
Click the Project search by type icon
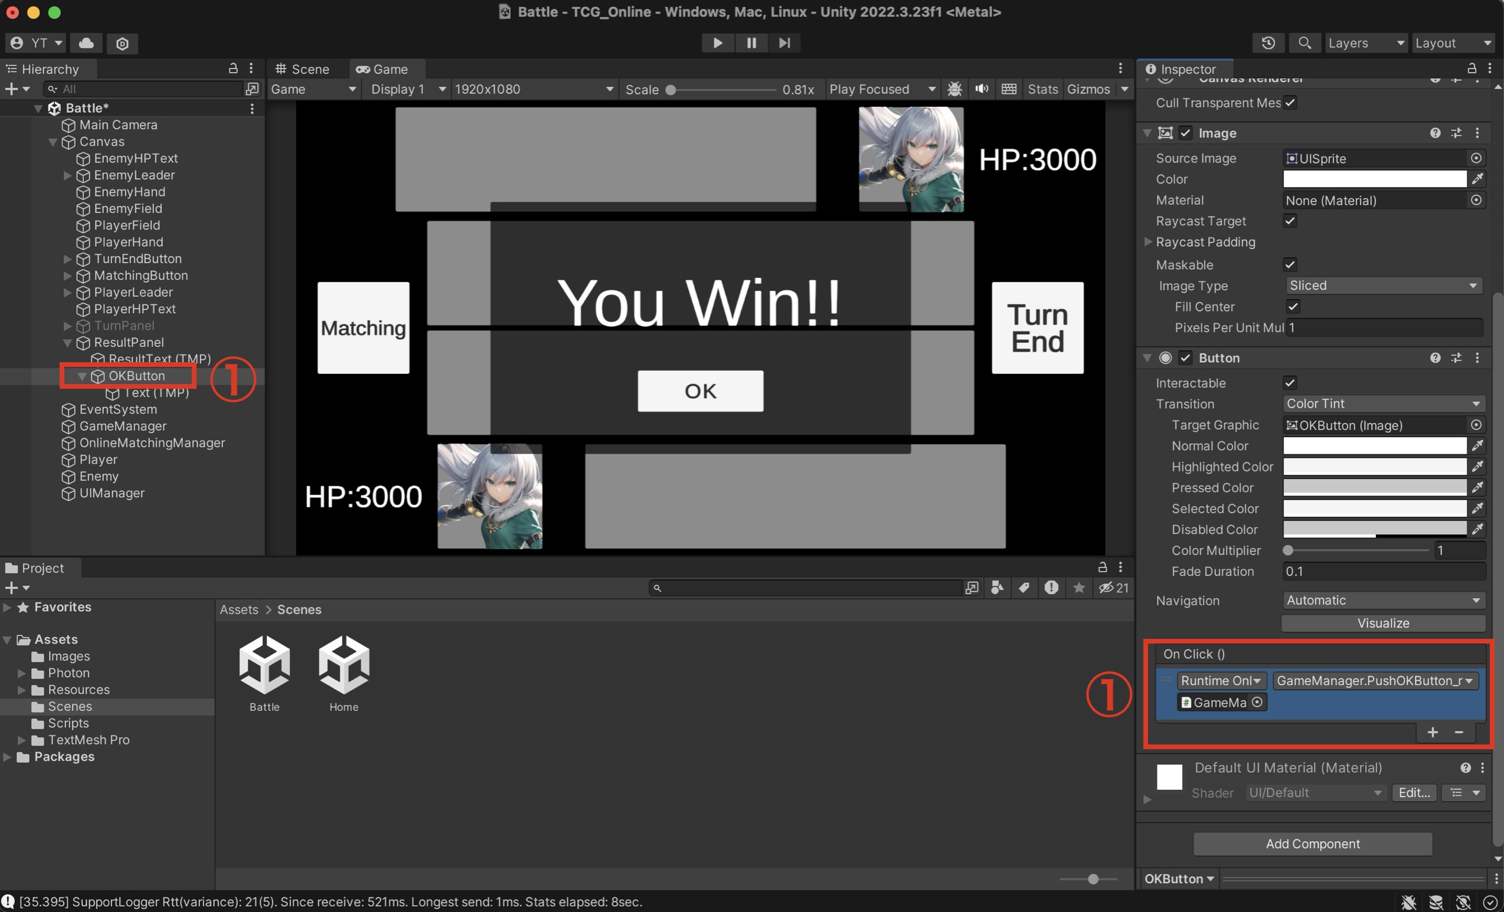997,588
